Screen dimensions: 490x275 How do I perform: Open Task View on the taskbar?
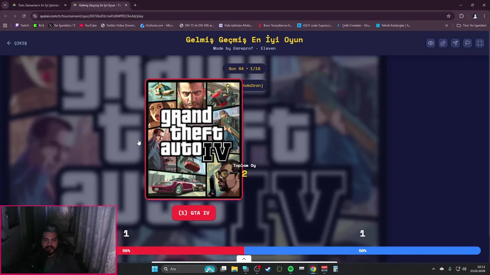pyautogui.click(x=224, y=269)
